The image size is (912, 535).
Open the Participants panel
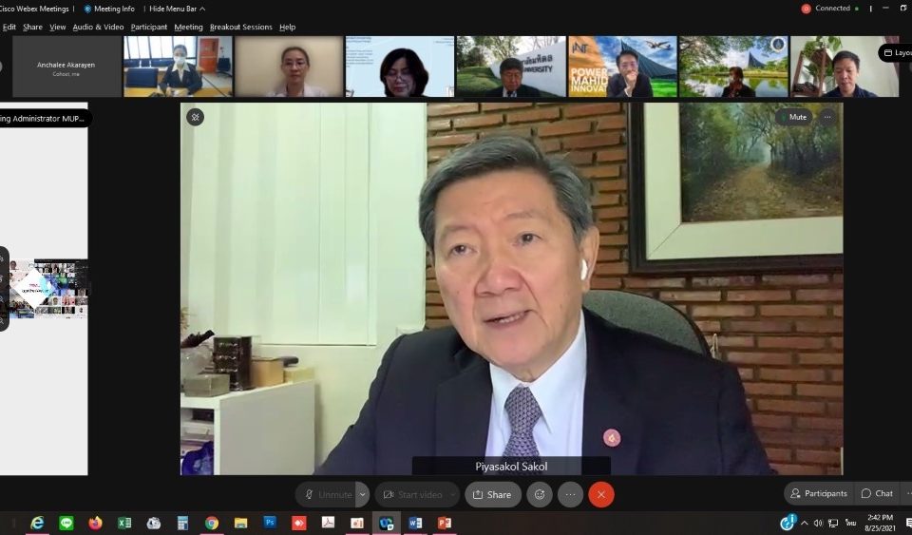[x=818, y=493]
